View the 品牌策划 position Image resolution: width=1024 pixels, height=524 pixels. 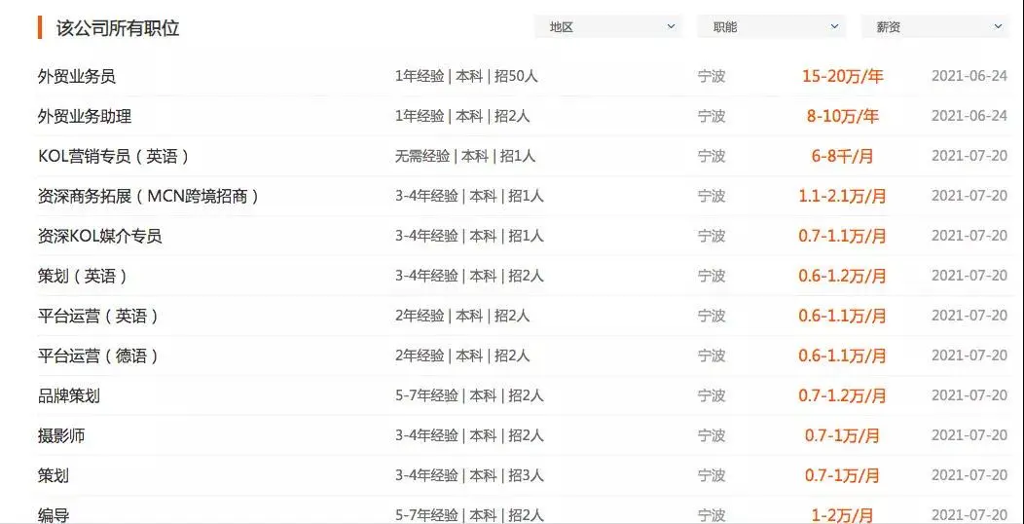point(69,395)
